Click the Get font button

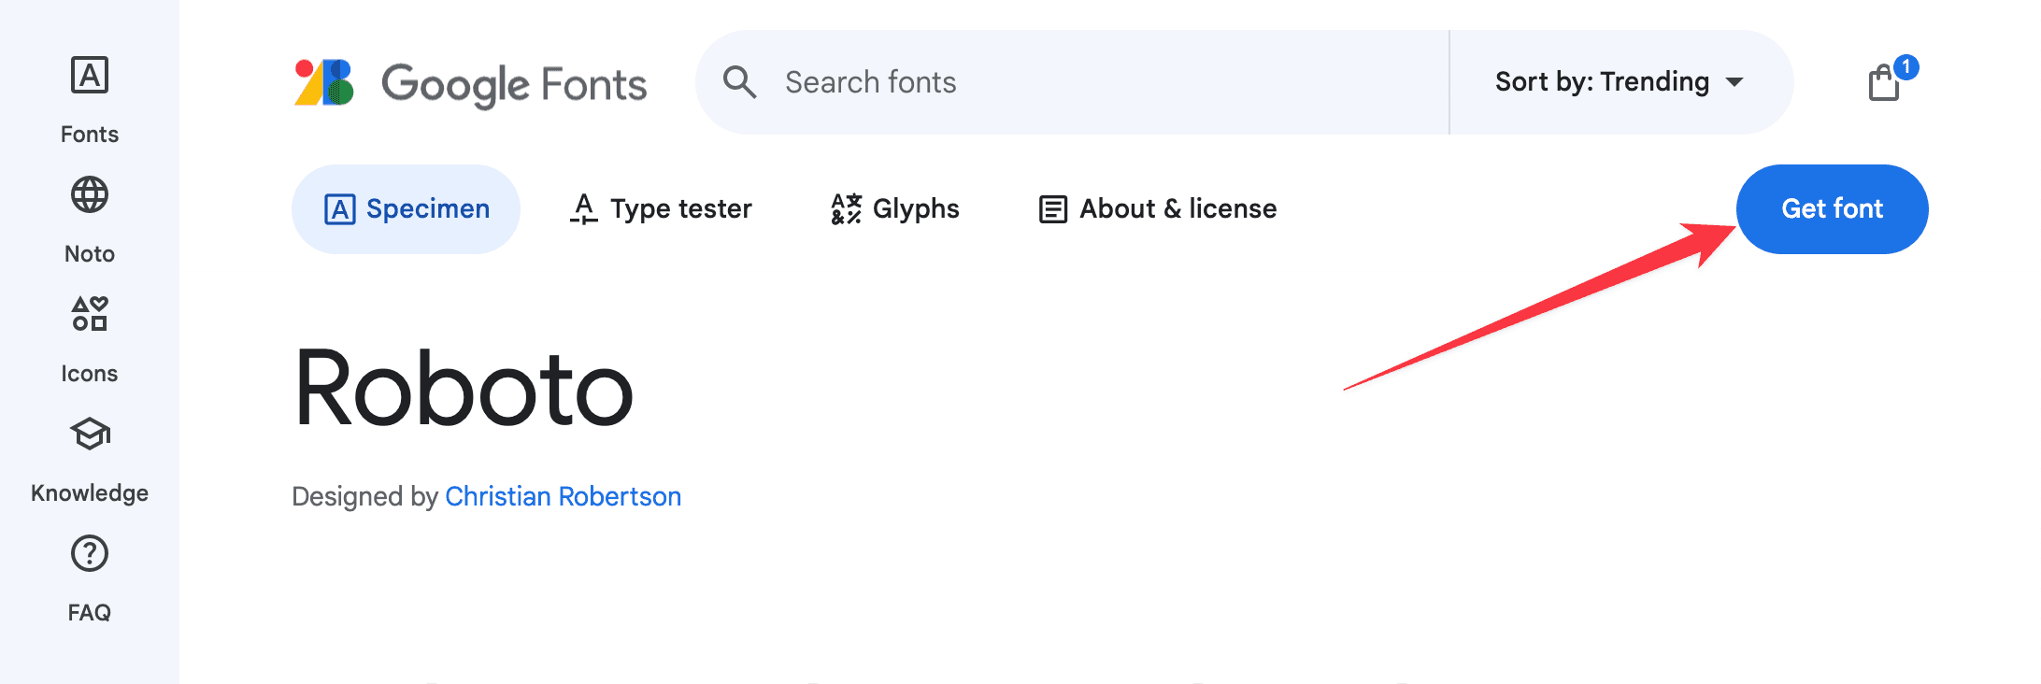click(1832, 209)
